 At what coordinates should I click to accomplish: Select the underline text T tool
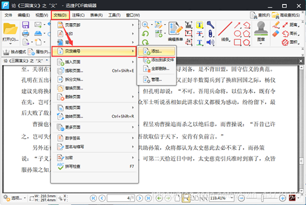point(199,42)
